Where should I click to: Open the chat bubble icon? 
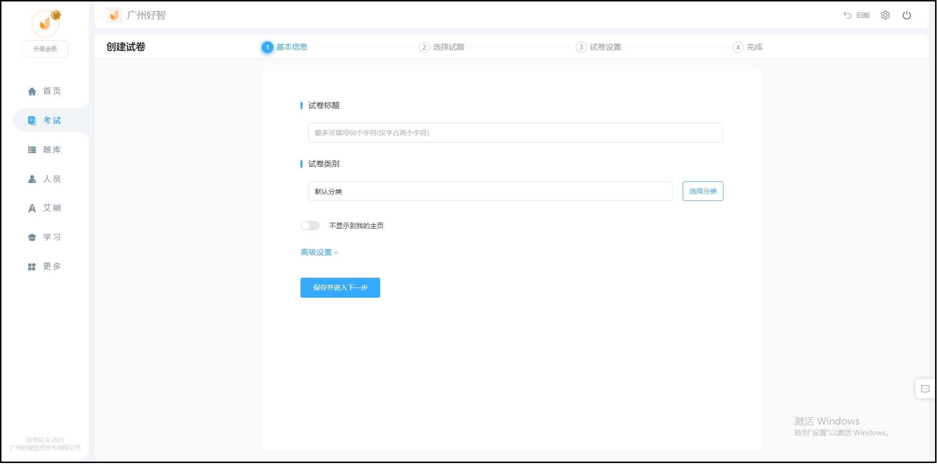point(925,389)
